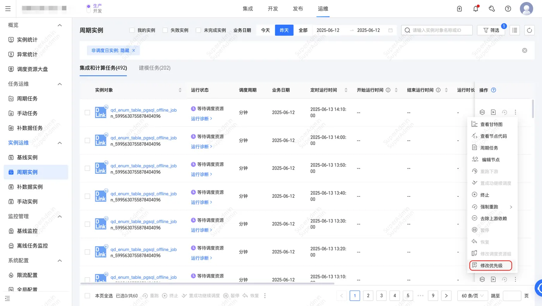Check the 我的实例 checkbox
The width and height of the screenshot is (542, 306).
pos(132,30)
